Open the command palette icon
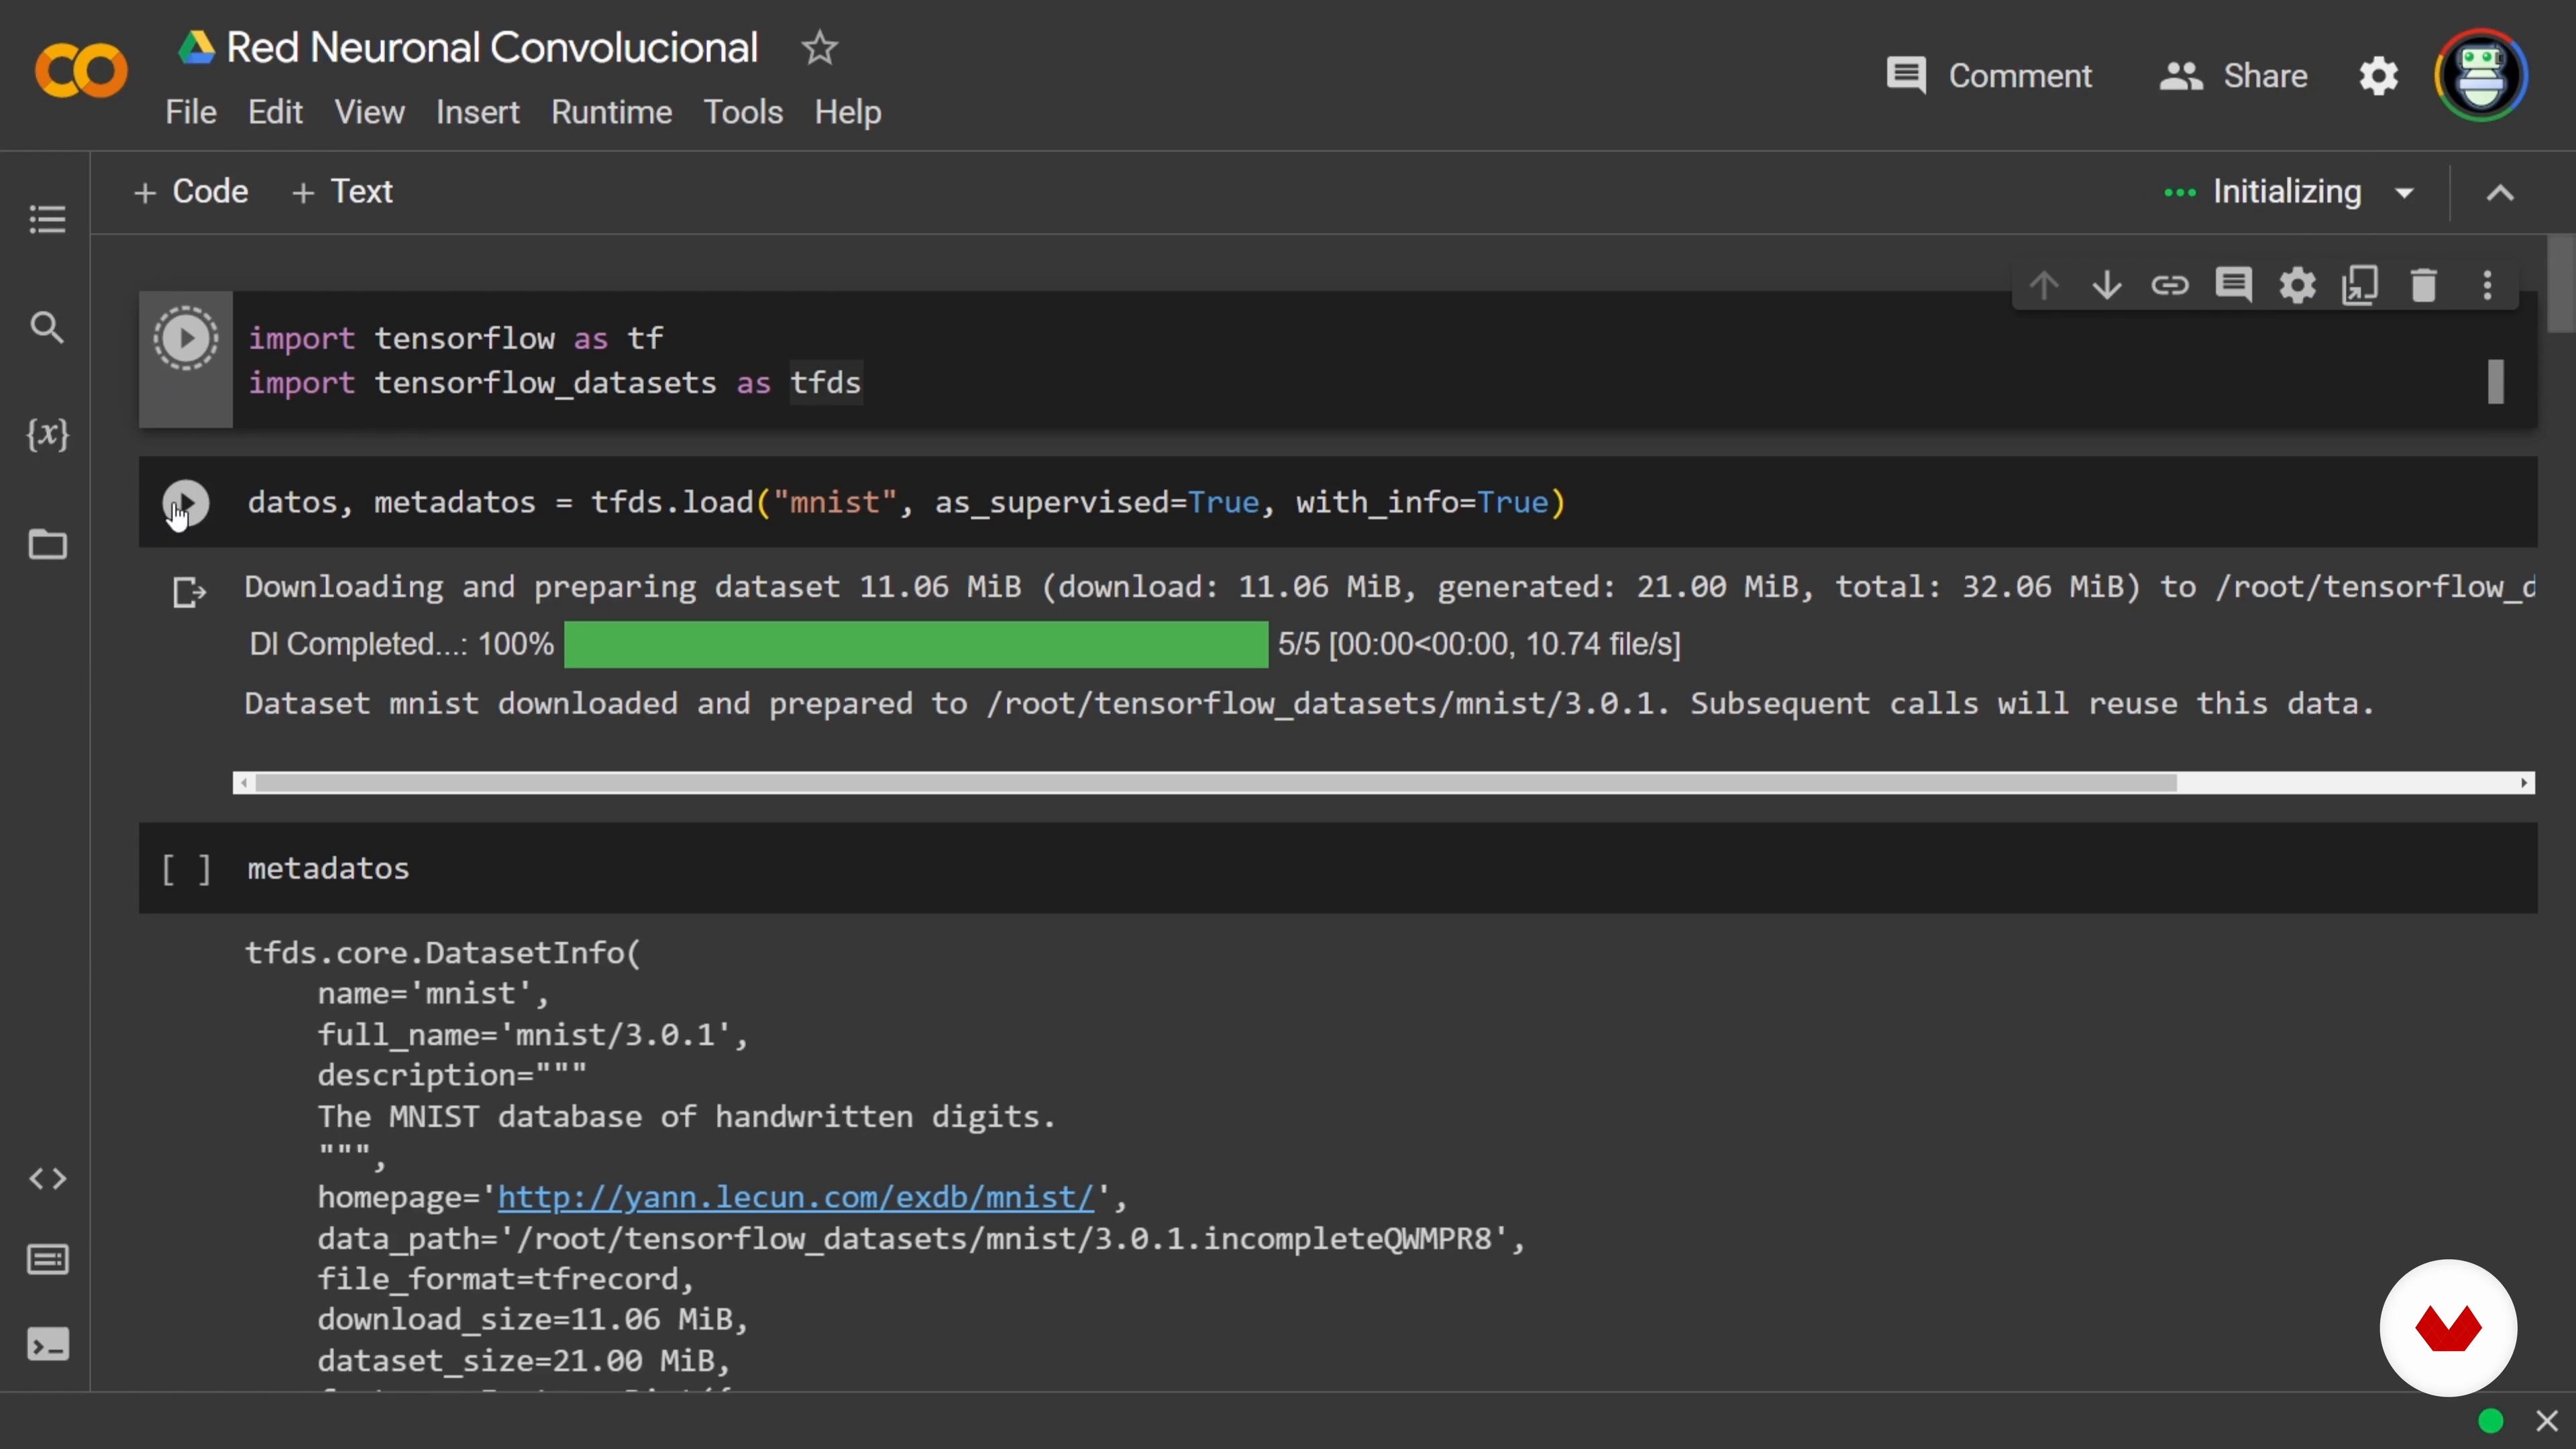The height and width of the screenshot is (1449, 2576). click(x=47, y=1260)
